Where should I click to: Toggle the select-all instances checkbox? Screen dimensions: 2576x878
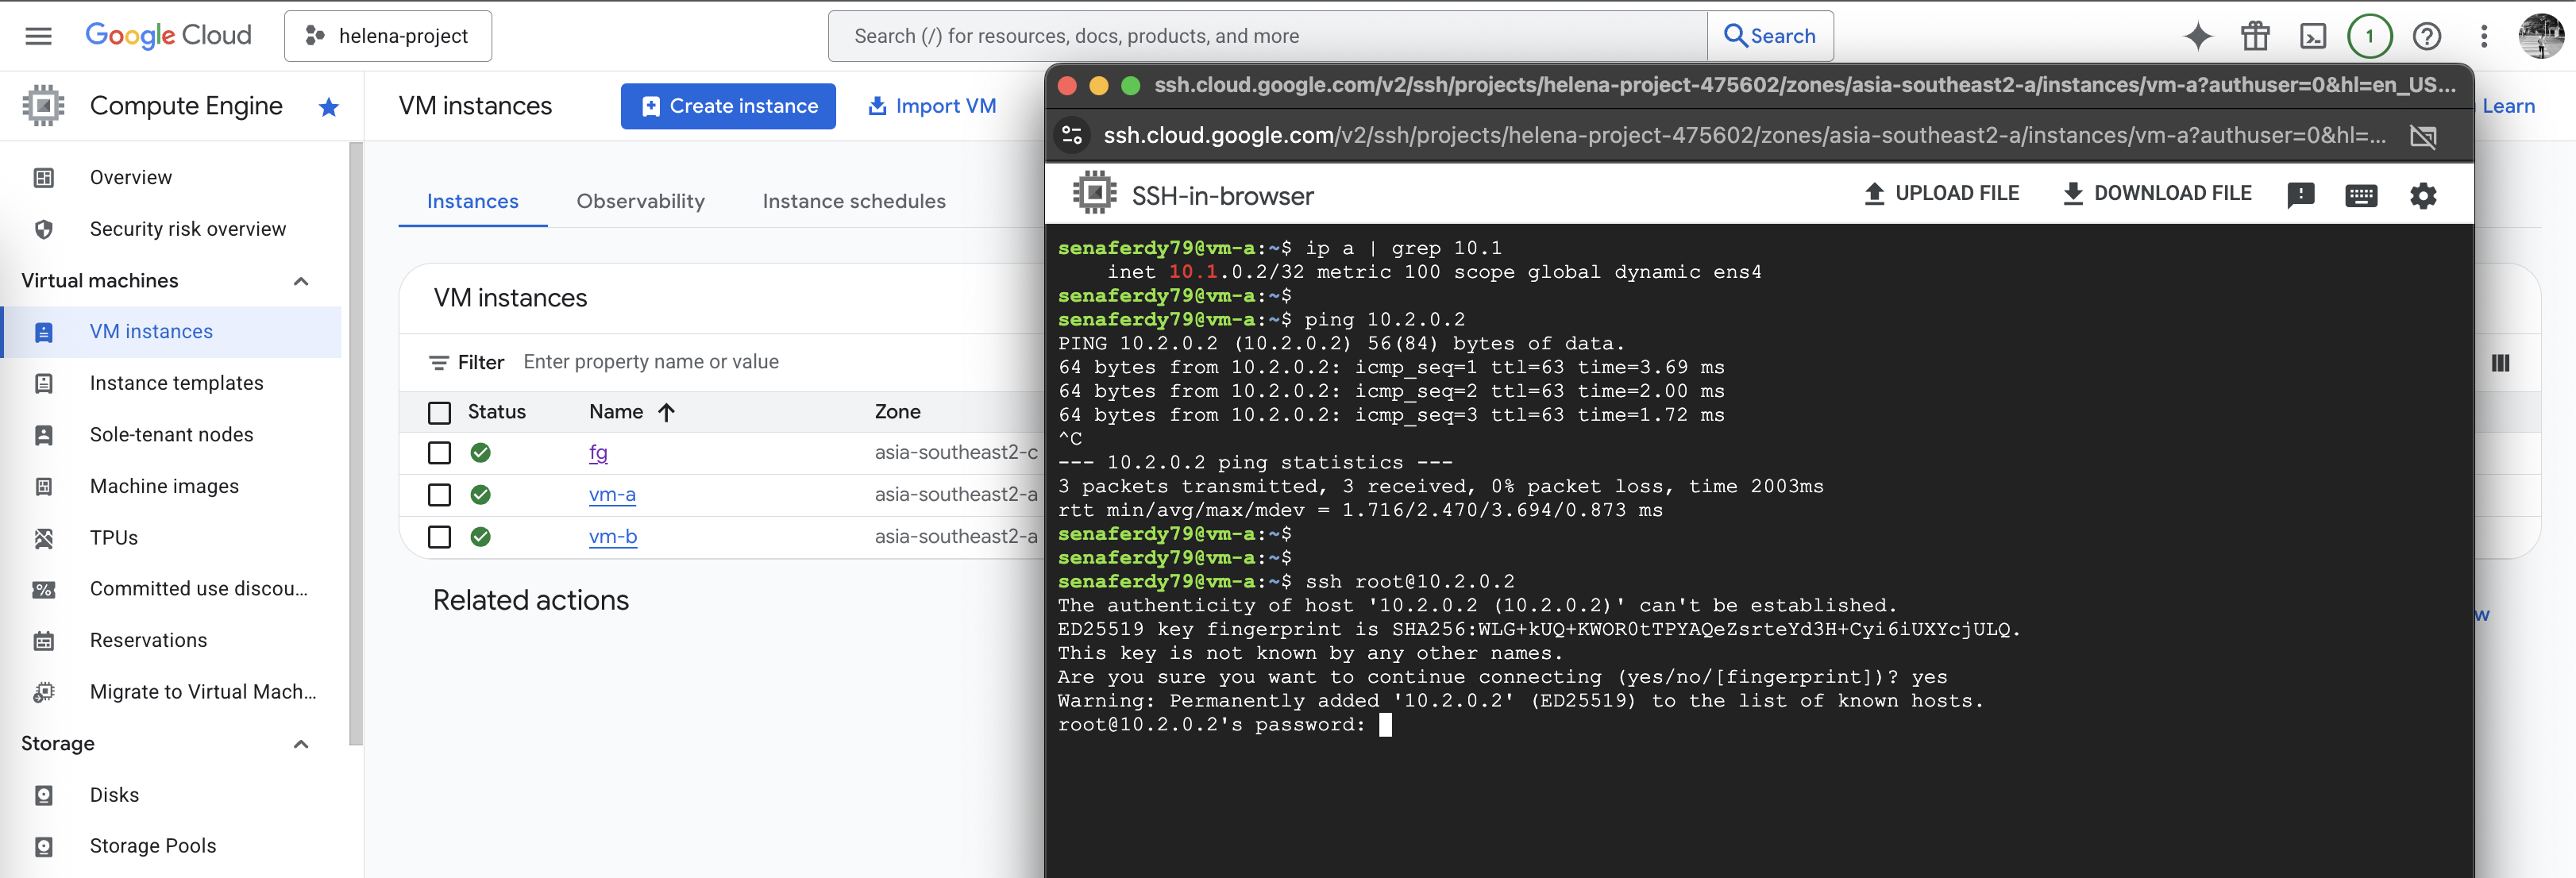click(x=439, y=412)
